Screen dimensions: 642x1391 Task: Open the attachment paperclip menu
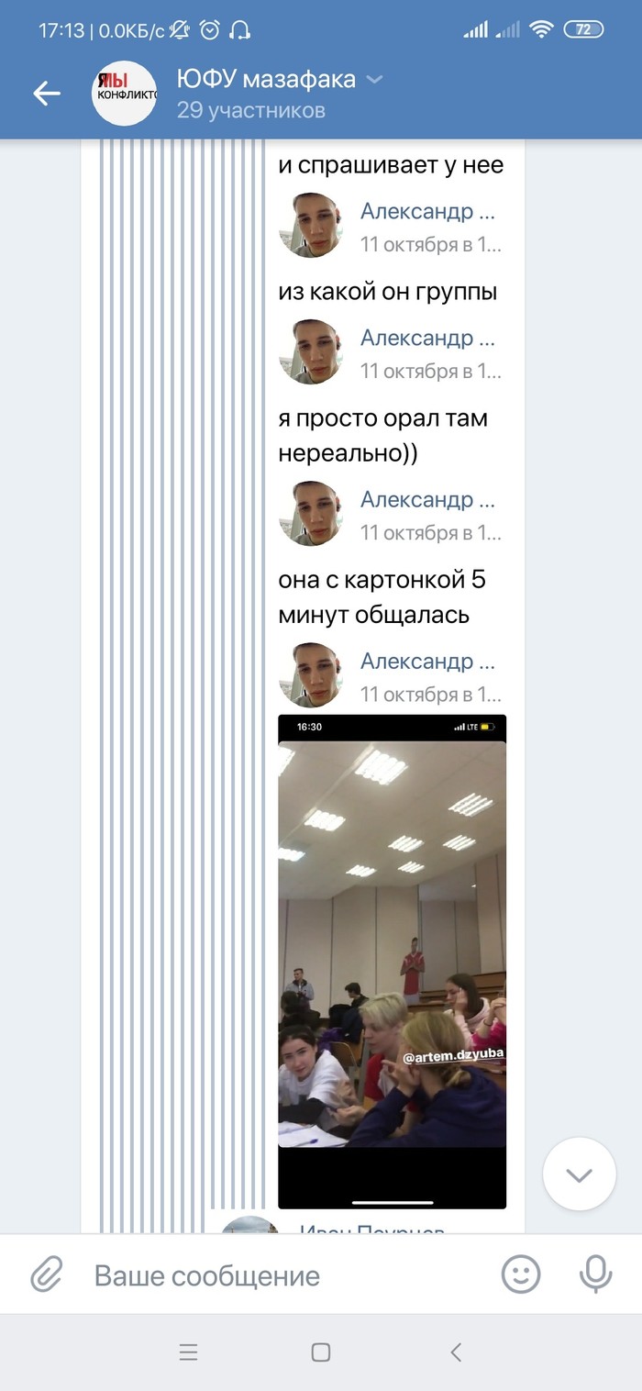point(46,1274)
